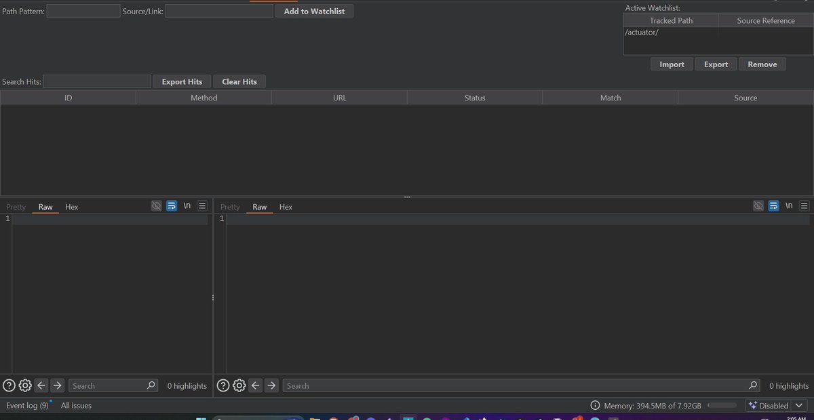Image resolution: width=814 pixels, height=420 pixels.
Task: Open search settings gear under the response panel
Action: 239,385
